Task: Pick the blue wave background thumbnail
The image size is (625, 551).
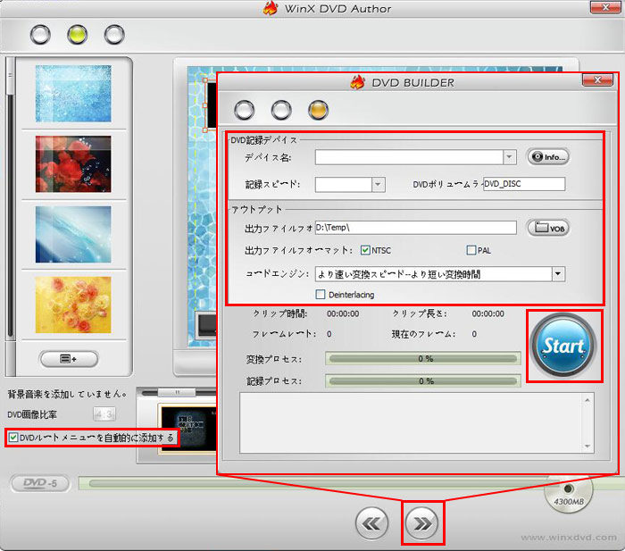Action: (73, 235)
